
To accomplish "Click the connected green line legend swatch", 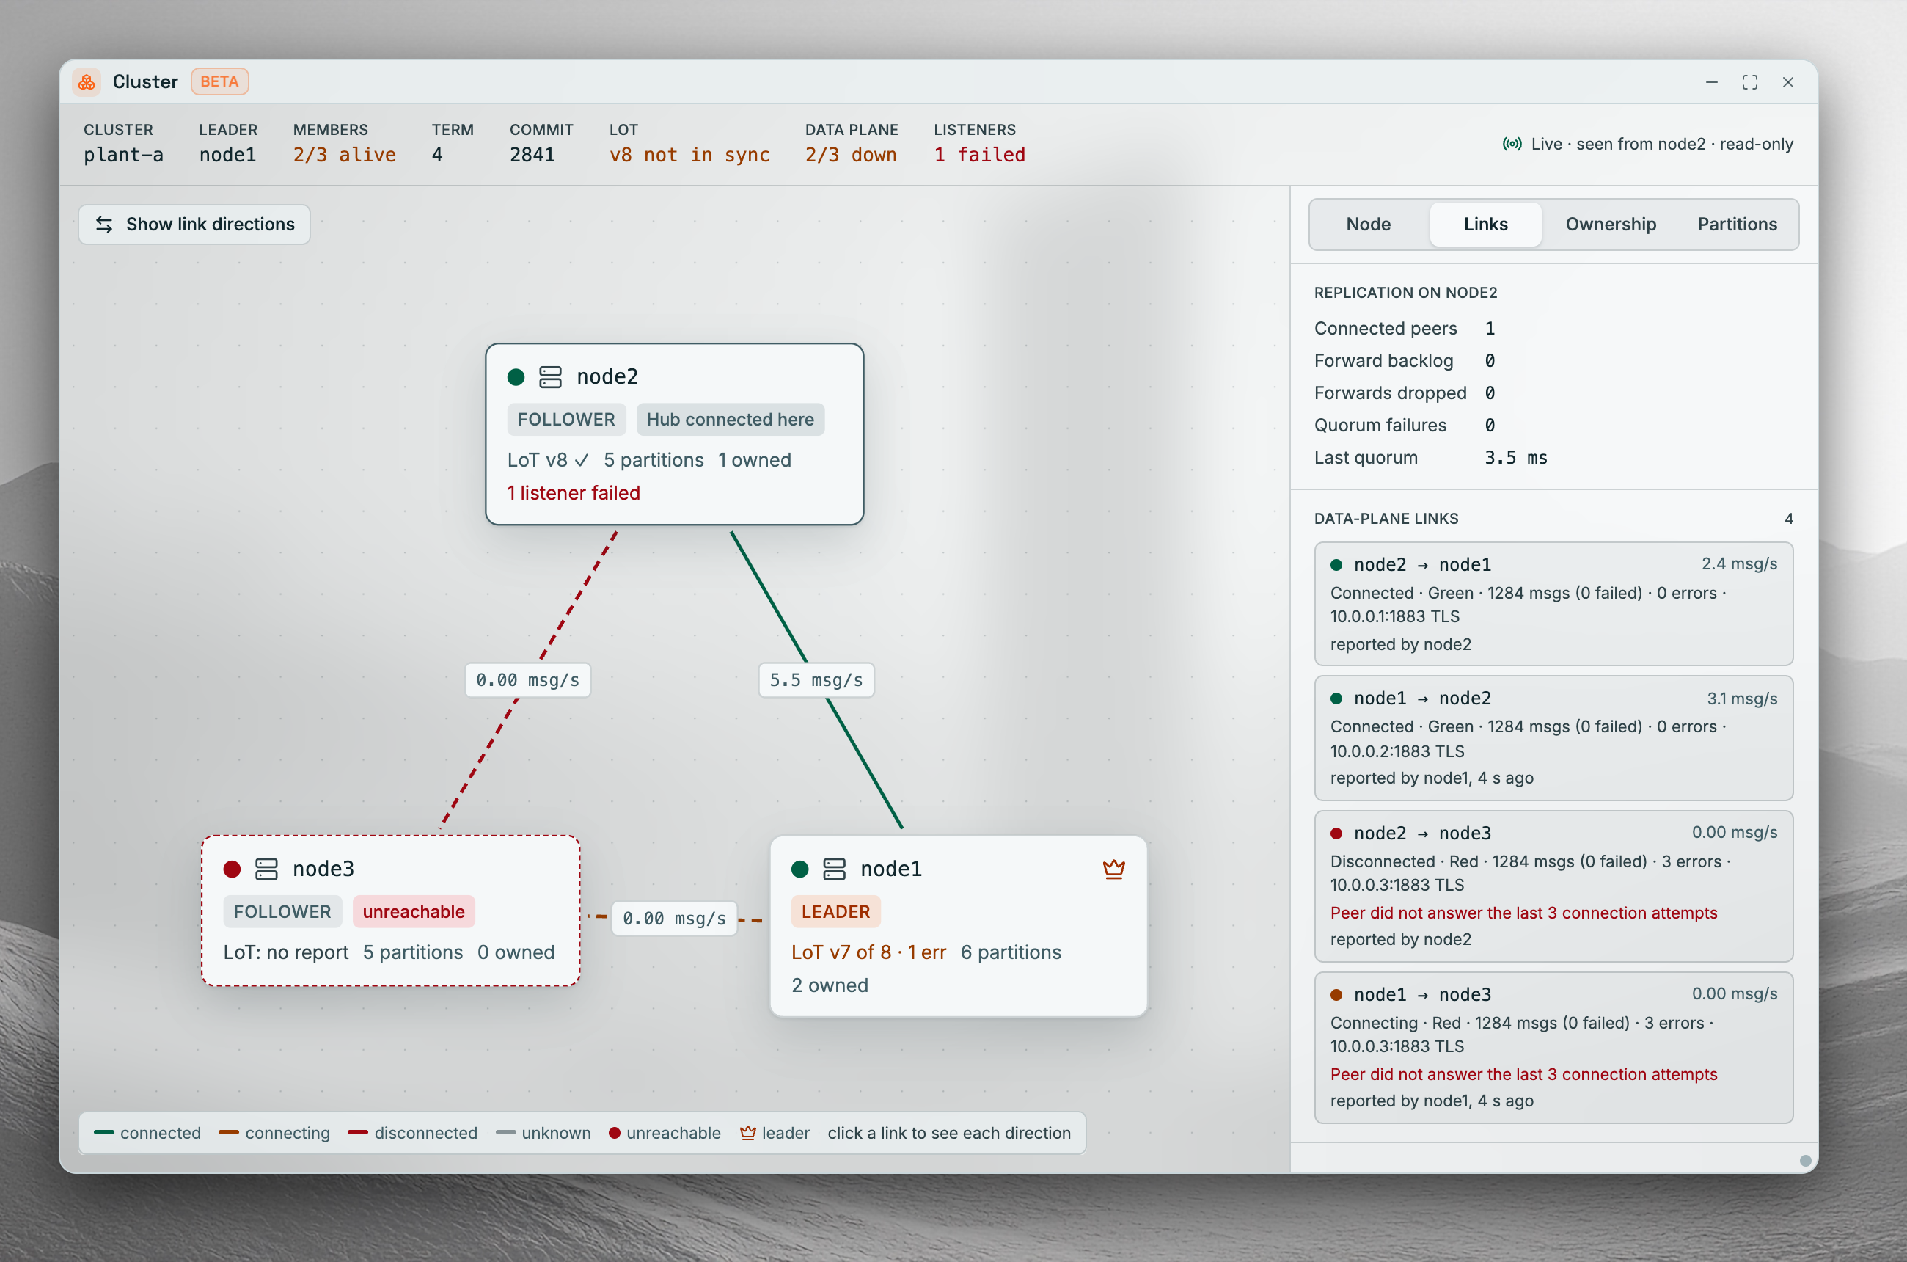I will tap(104, 1133).
